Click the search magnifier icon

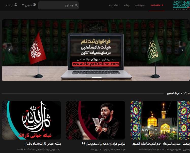pyautogui.click(x=76, y=5)
